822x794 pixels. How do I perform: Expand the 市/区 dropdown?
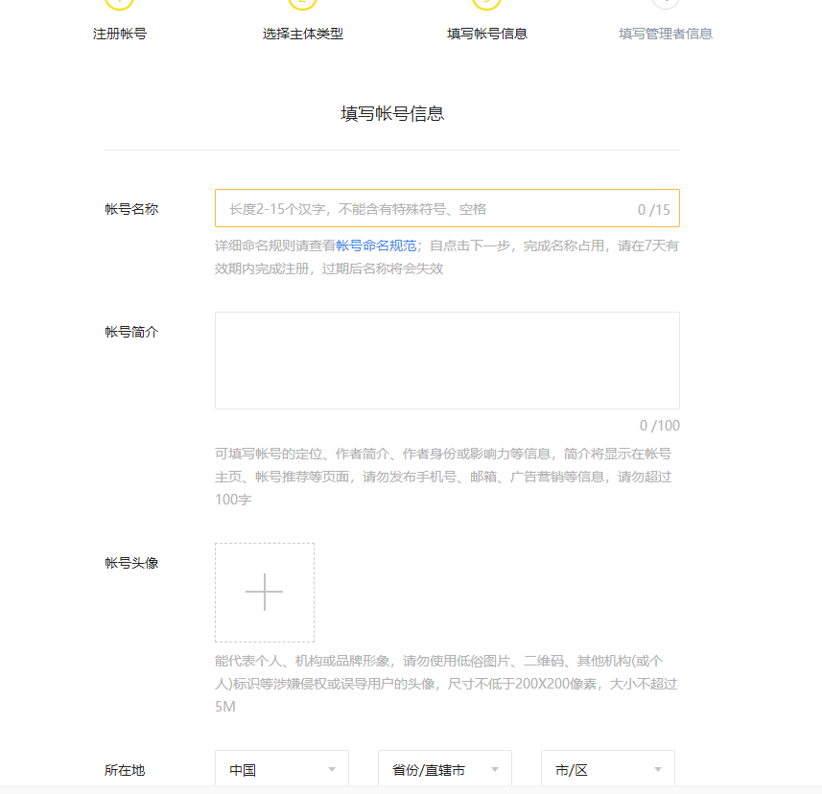(x=608, y=769)
